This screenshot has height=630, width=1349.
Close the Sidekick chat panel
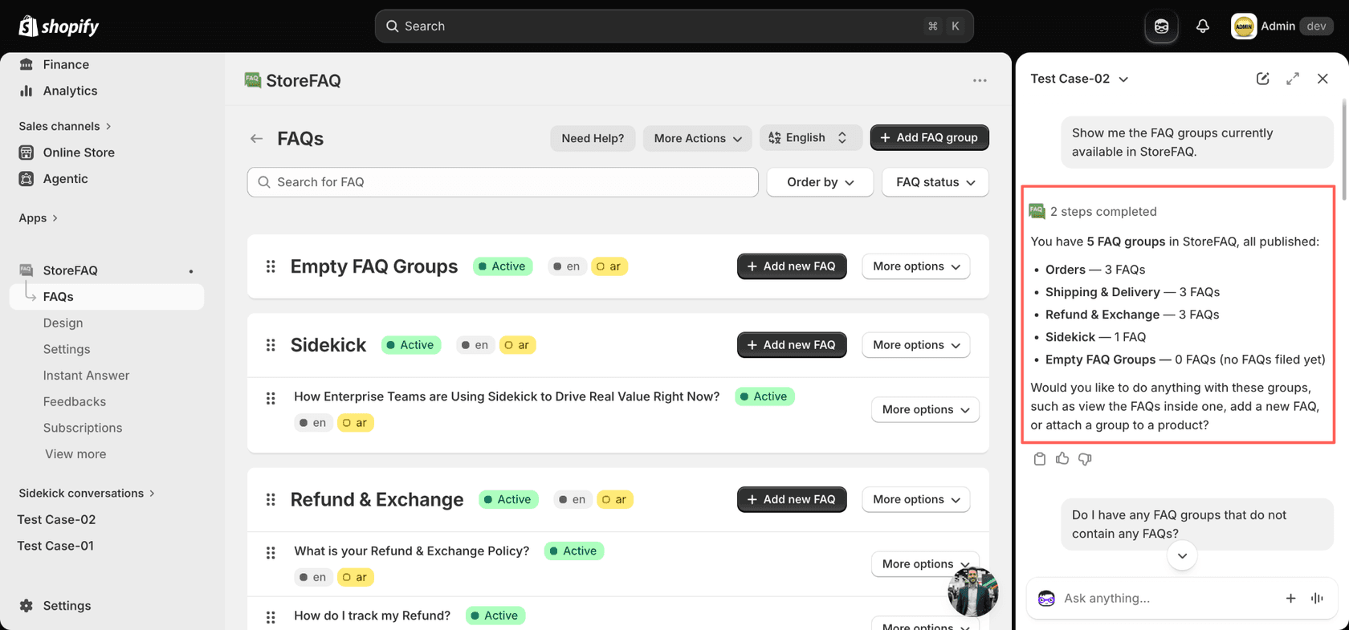click(1323, 79)
